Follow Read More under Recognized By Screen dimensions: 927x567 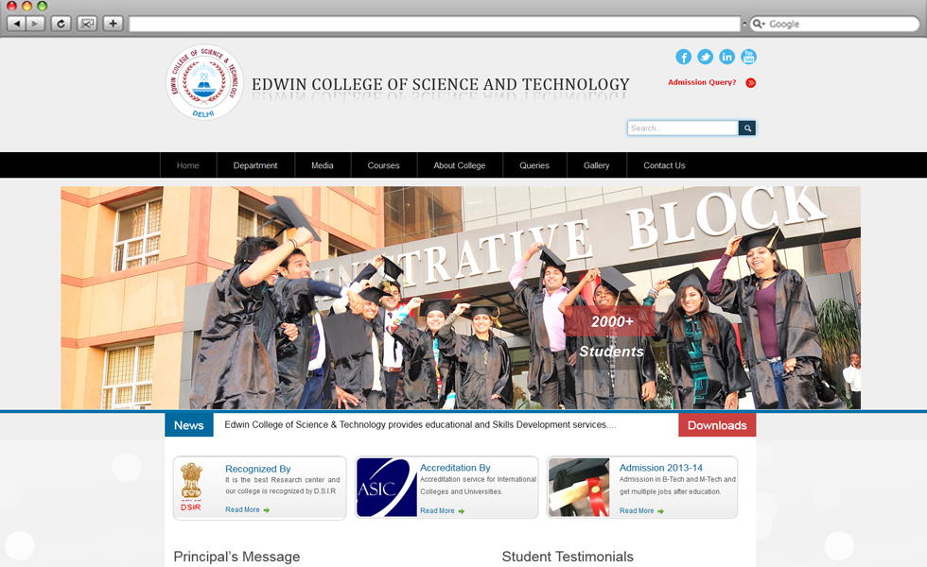(x=243, y=510)
